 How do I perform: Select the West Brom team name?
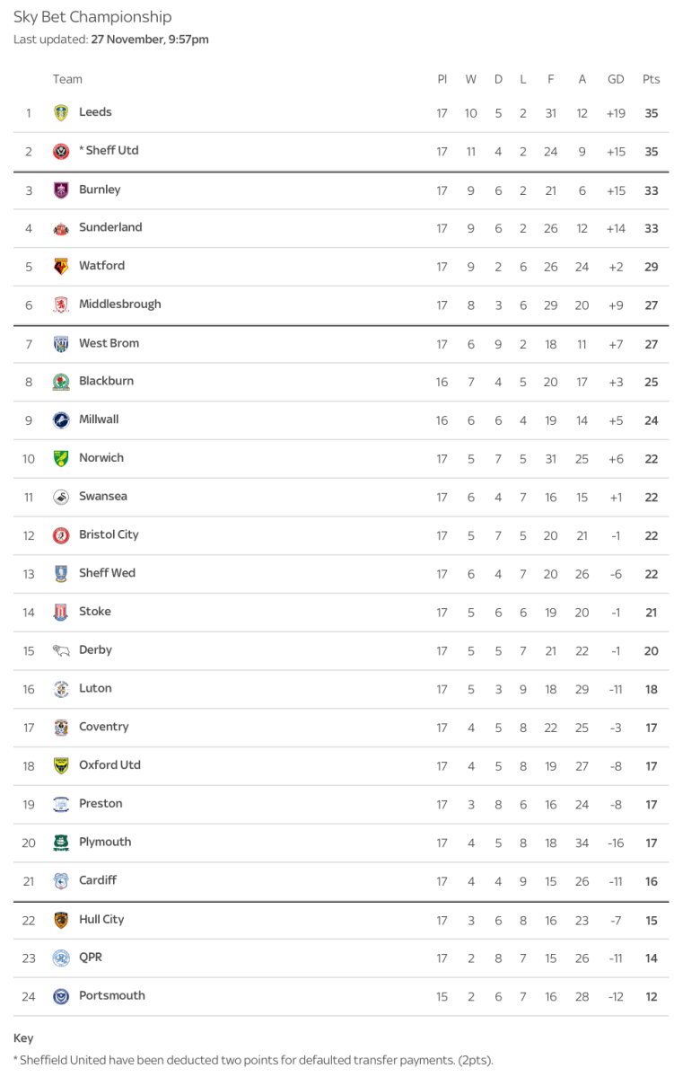click(109, 343)
